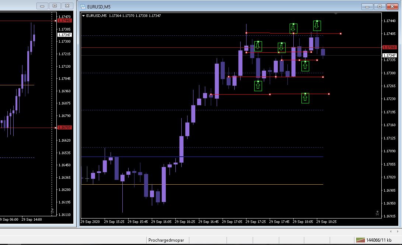Screen dimensions: 402x245
Task: Click the Prochargedmopar status bar field
Action: click(166, 240)
